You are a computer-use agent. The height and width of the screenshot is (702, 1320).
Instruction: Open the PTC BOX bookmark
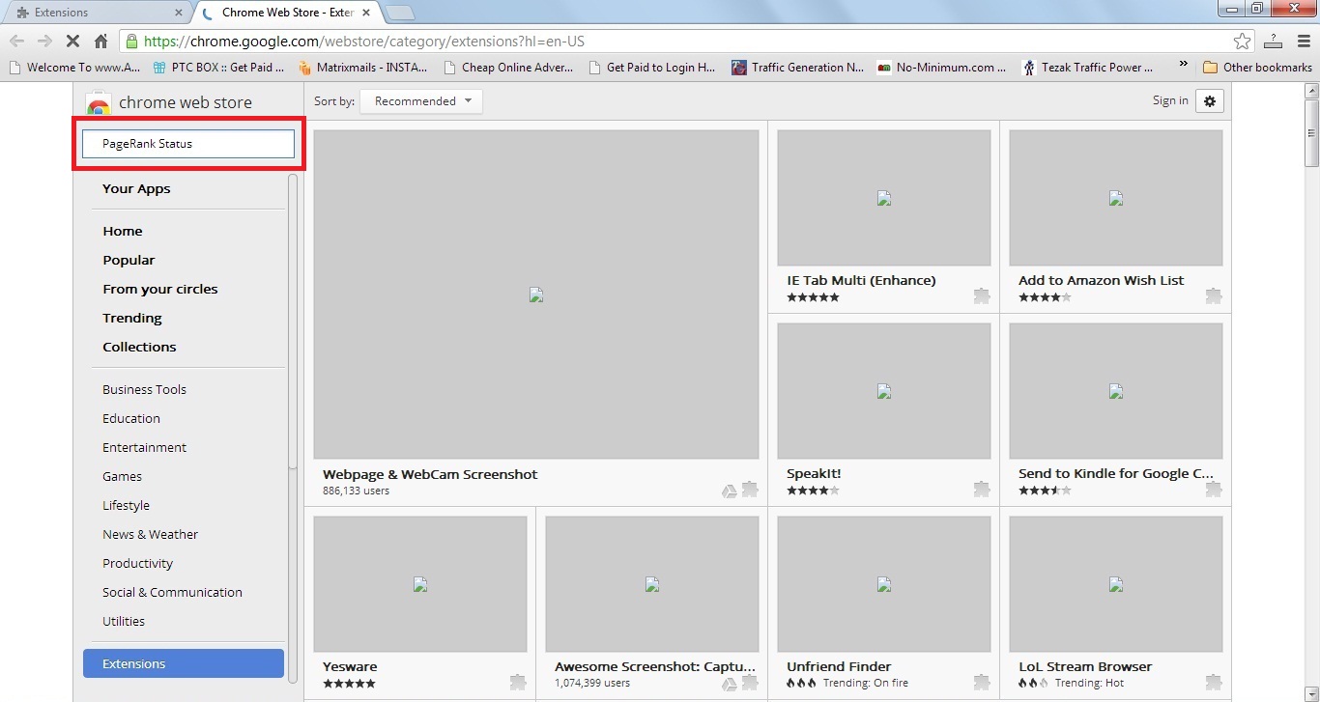[218, 68]
